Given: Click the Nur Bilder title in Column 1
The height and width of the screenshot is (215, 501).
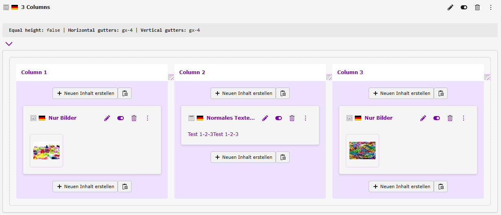Looking at the screenshot, I should (x=62, y=118).
